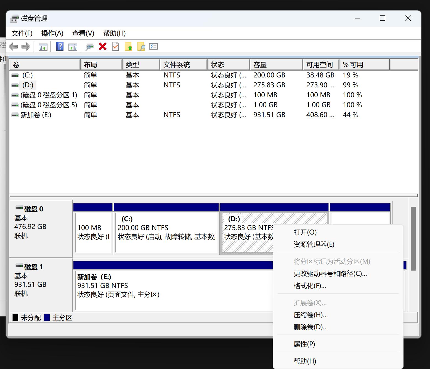
Task: Open the 帮助(H) menu in the menu bar
Action: pyautogui.click(x=114, y=33)
